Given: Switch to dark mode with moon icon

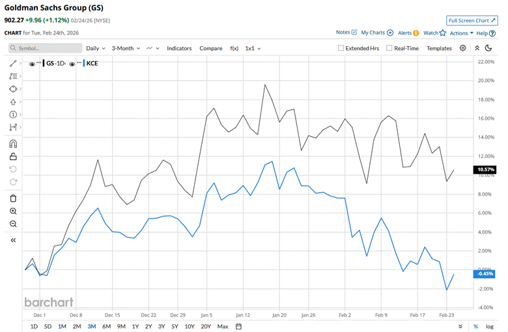Looking at the screenshot, I should coord(477,48).
